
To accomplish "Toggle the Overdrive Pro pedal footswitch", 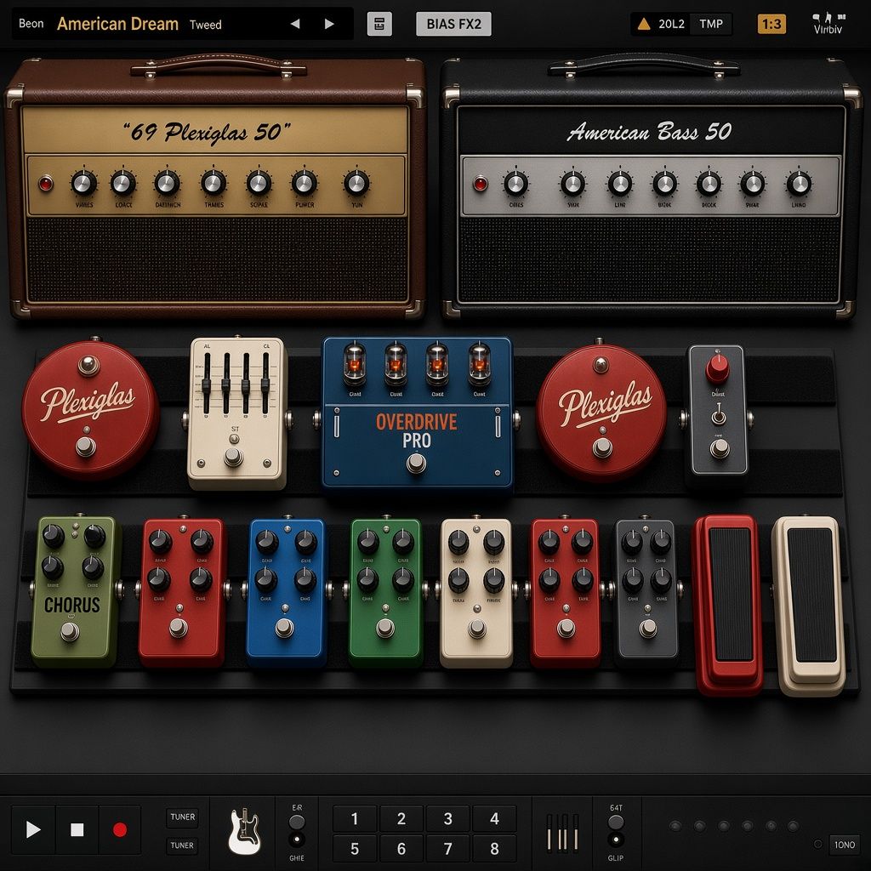I will (x=415, y=463).
